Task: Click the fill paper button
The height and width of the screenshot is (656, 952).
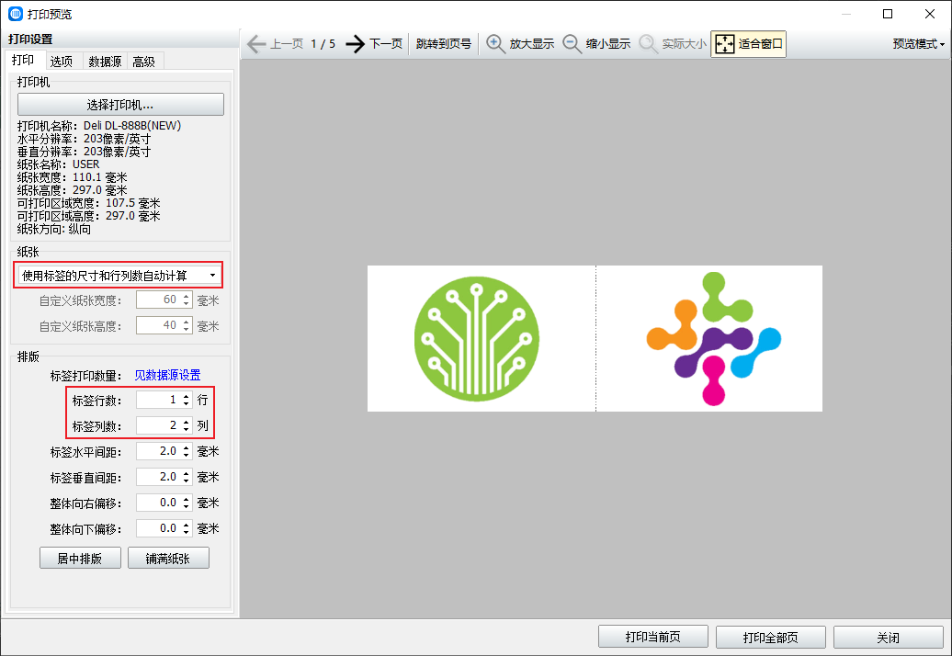Action: pyautogui.click(x=168, y=559)
